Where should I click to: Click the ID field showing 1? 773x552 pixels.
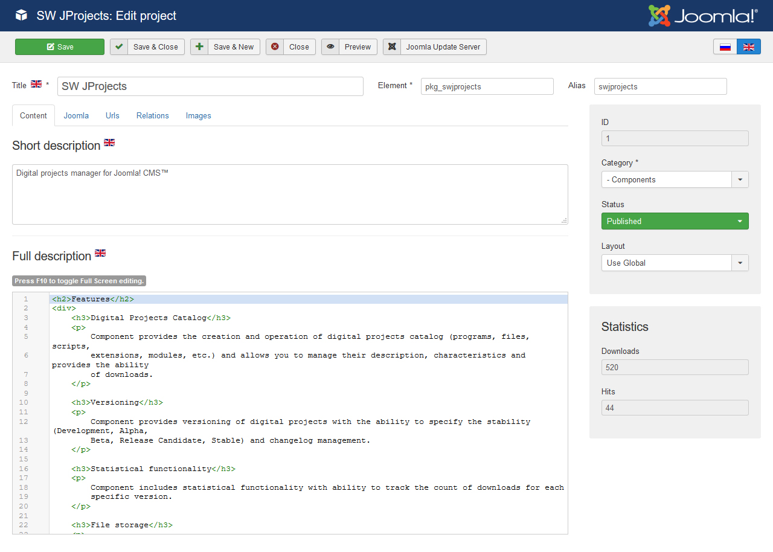coord(675,138)
